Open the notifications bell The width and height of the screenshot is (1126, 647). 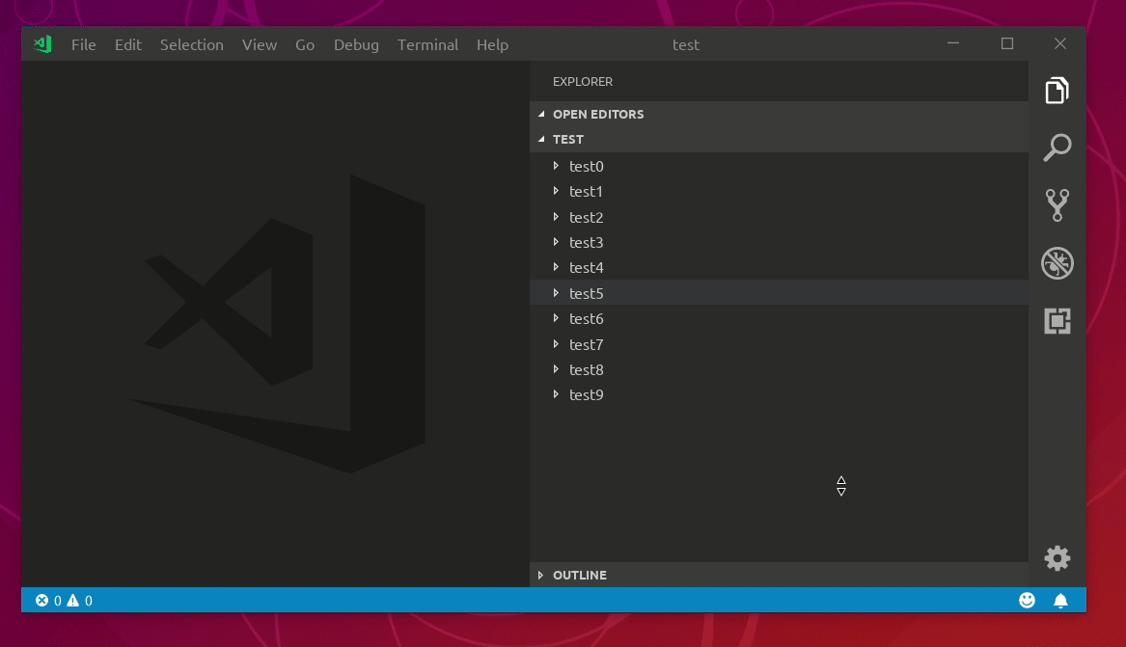tap(1060, 600)
